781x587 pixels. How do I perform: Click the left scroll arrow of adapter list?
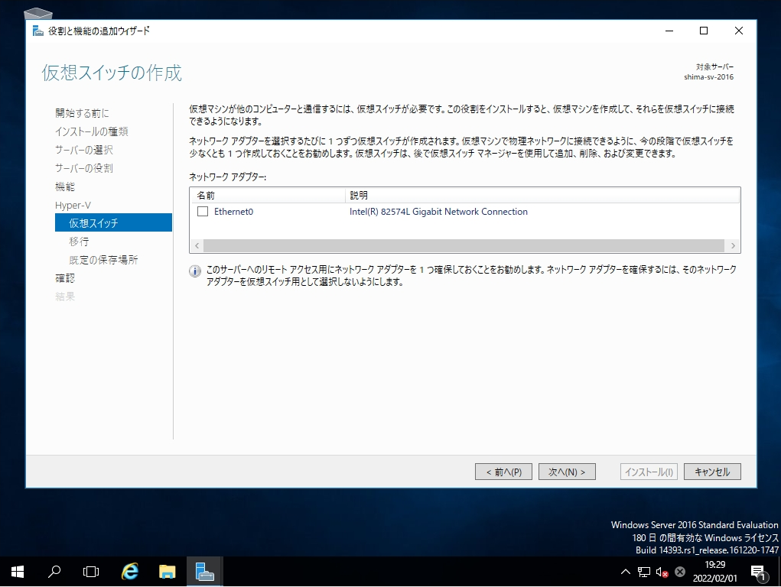(197, 245)
